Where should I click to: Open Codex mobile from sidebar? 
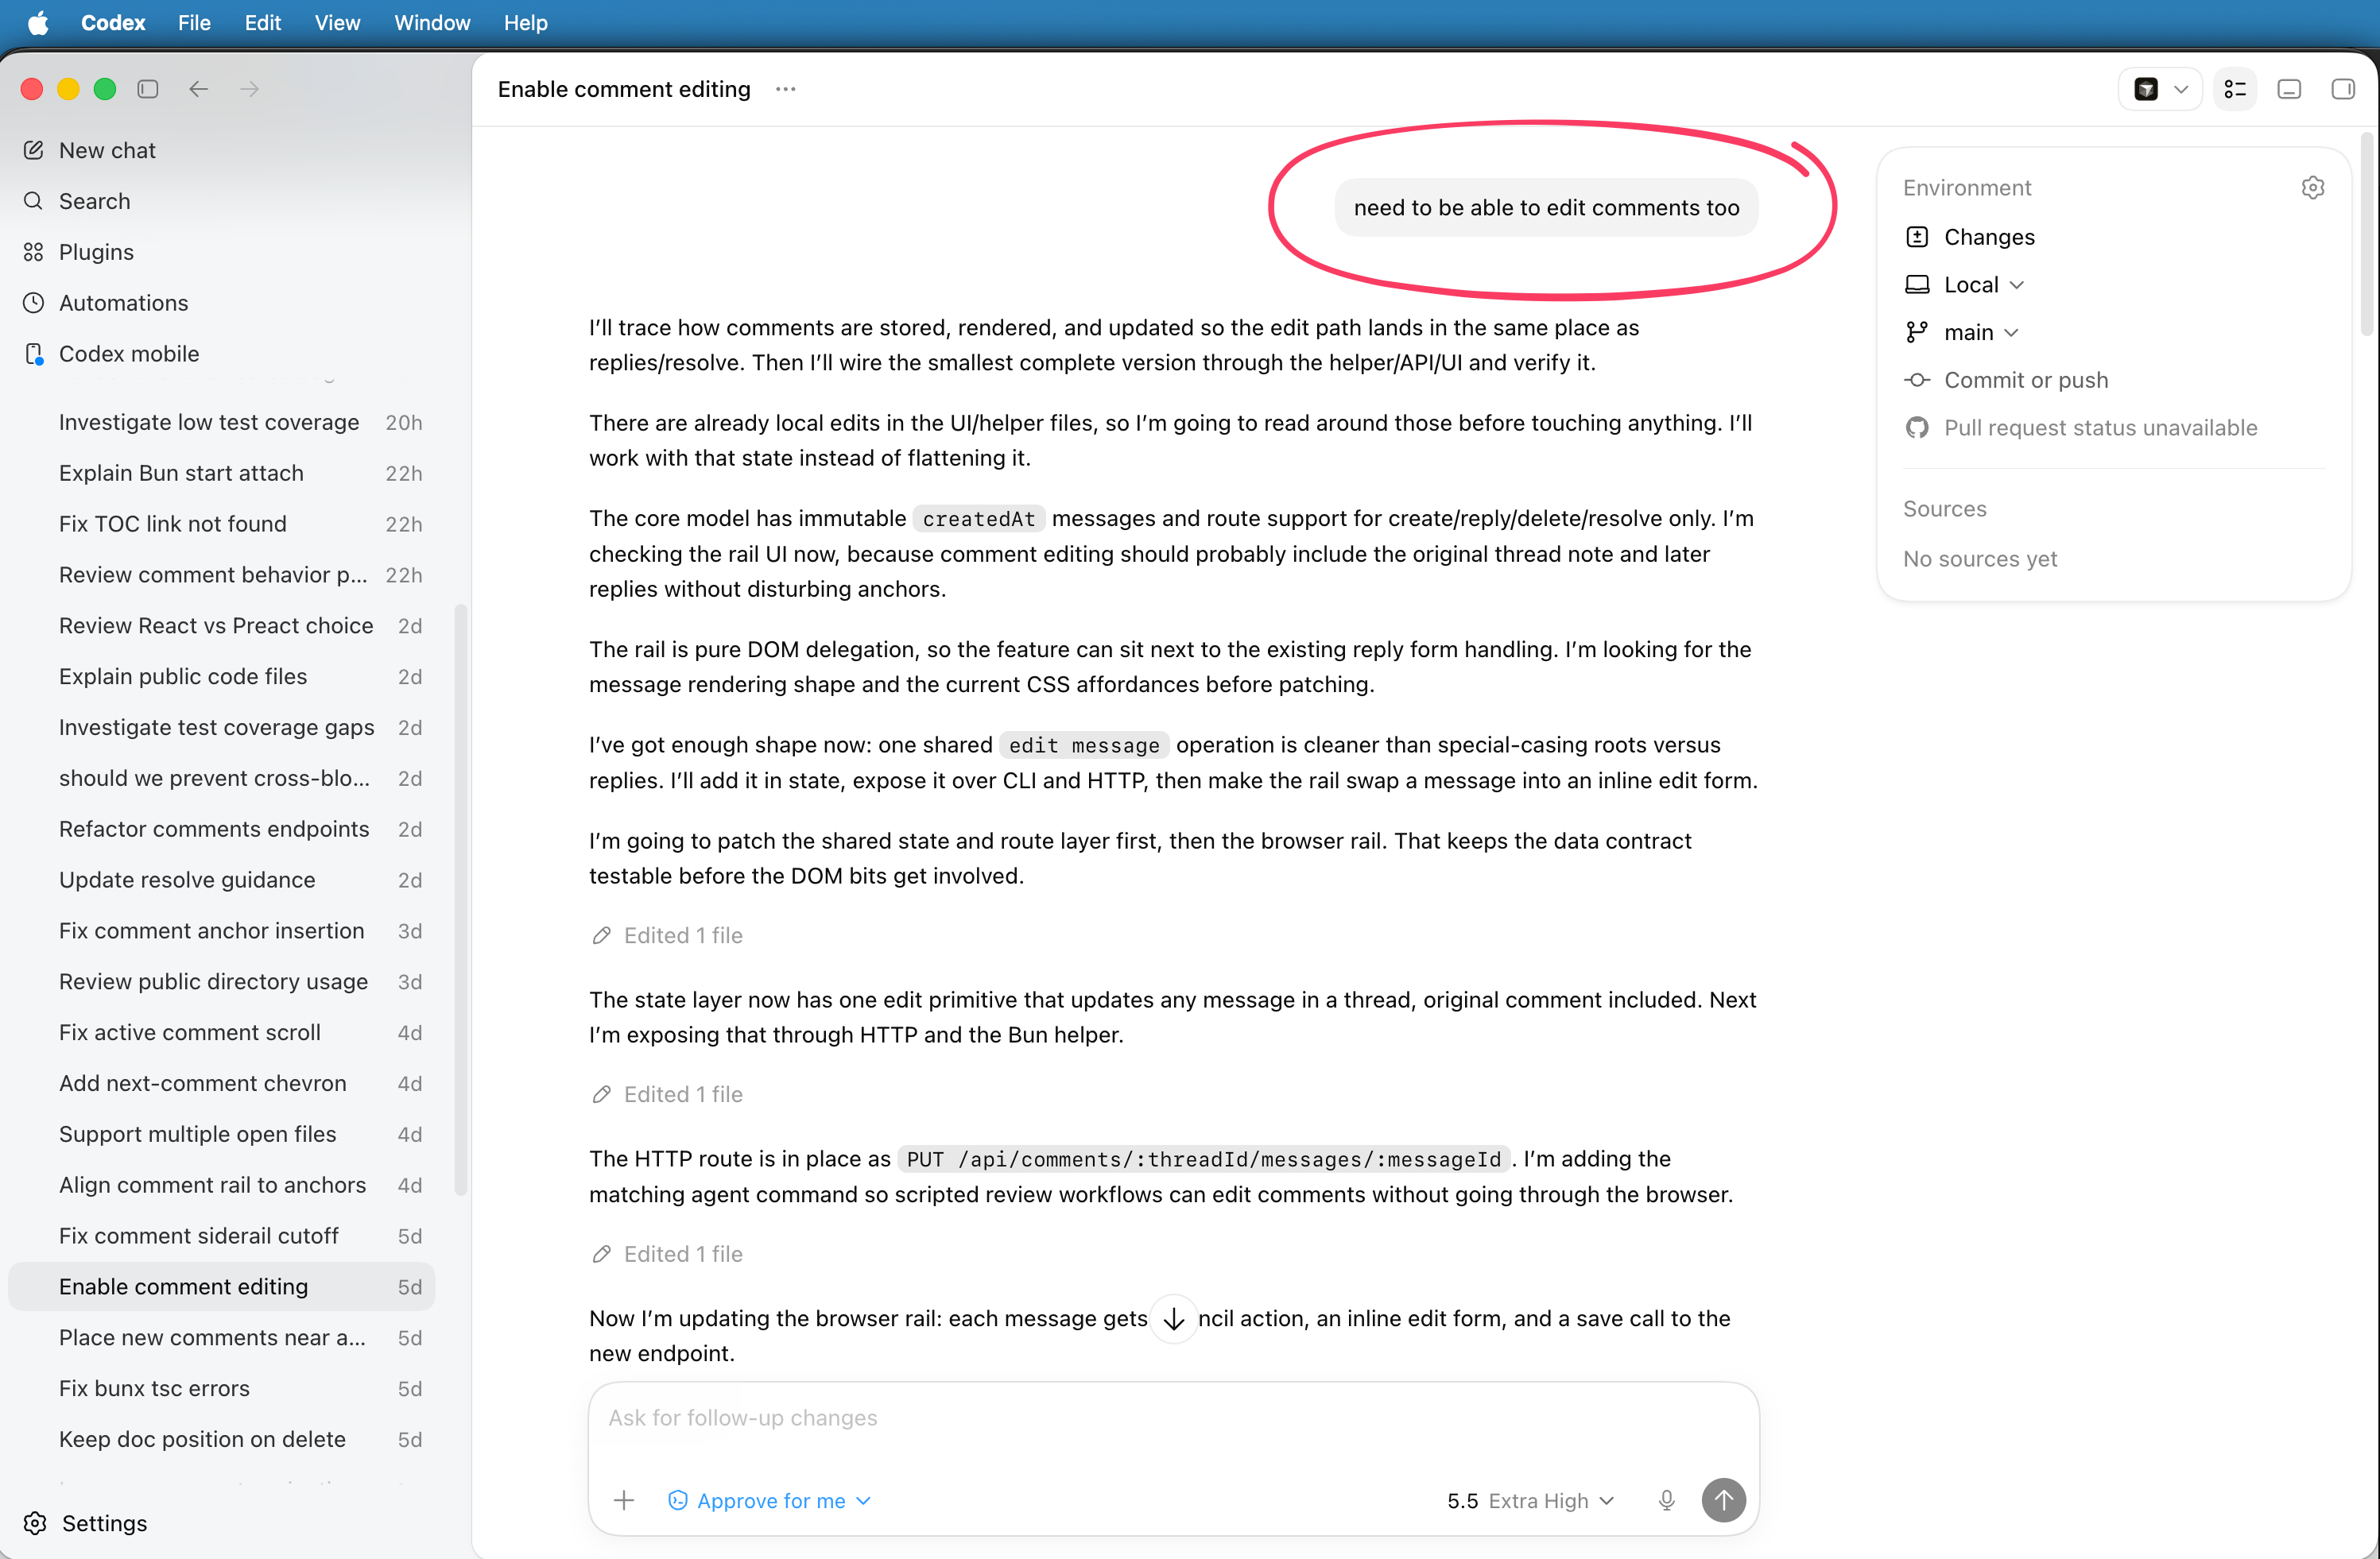(222, 354)
